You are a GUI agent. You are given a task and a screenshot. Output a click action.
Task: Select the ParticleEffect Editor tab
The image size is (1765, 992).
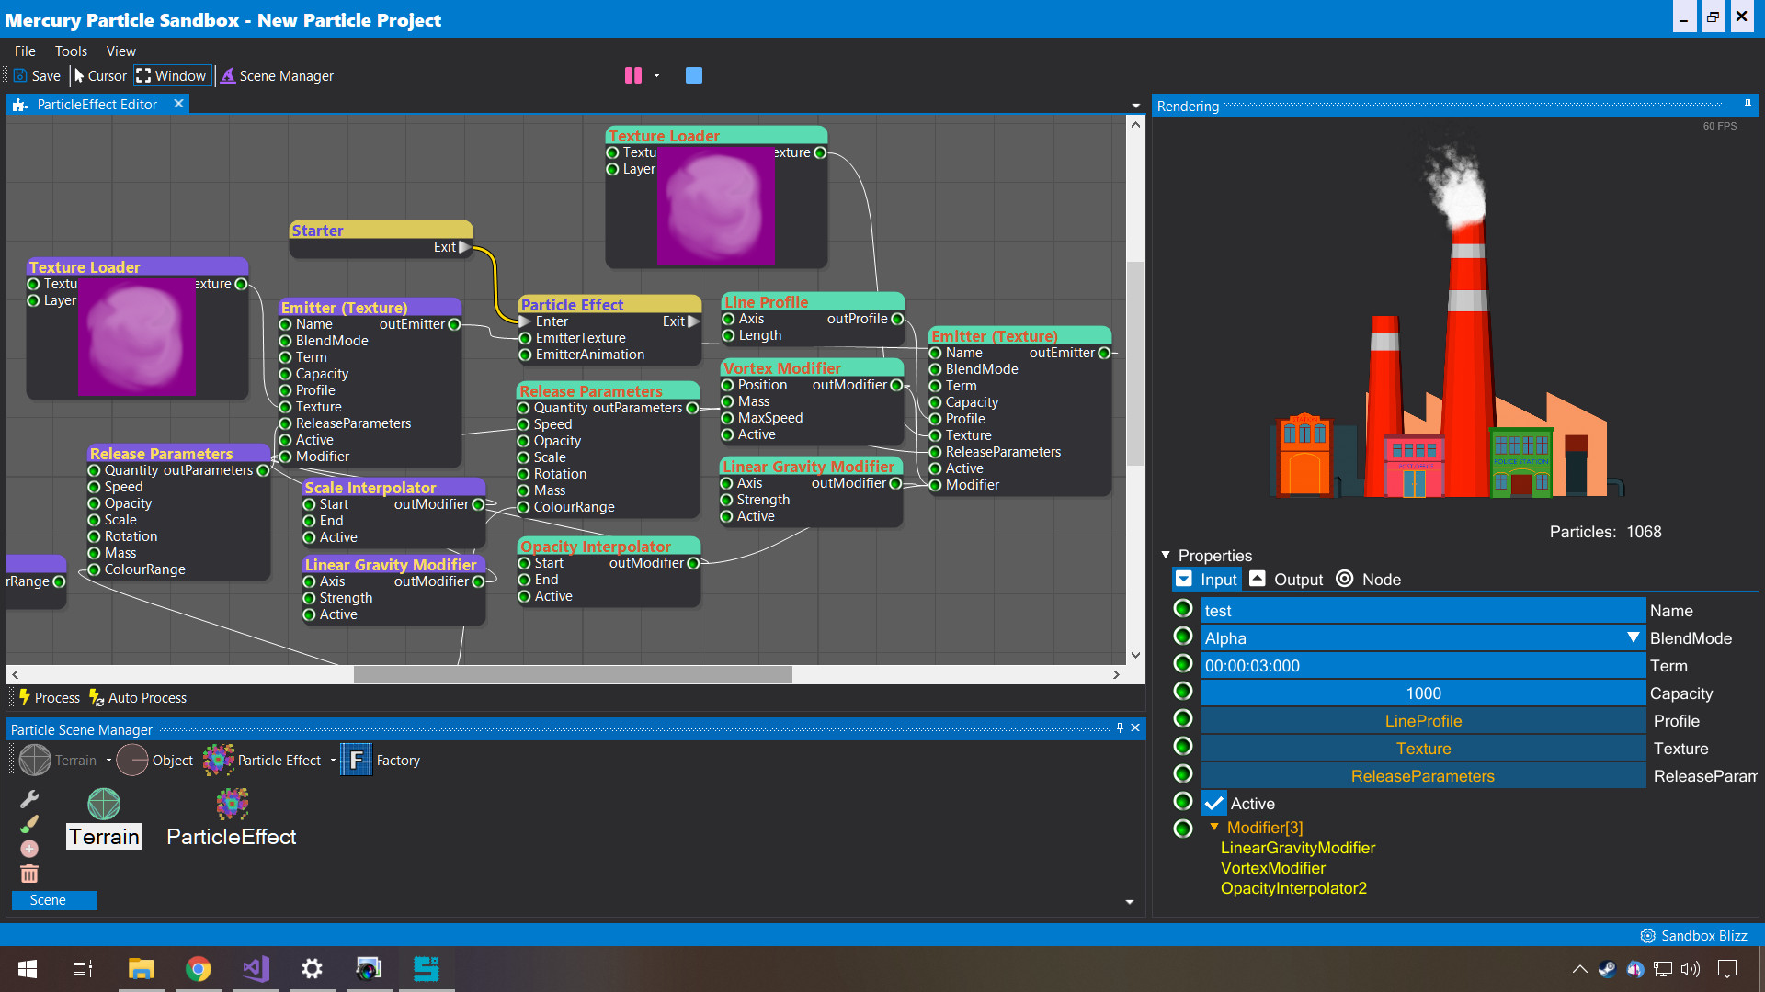coord(97,104)
